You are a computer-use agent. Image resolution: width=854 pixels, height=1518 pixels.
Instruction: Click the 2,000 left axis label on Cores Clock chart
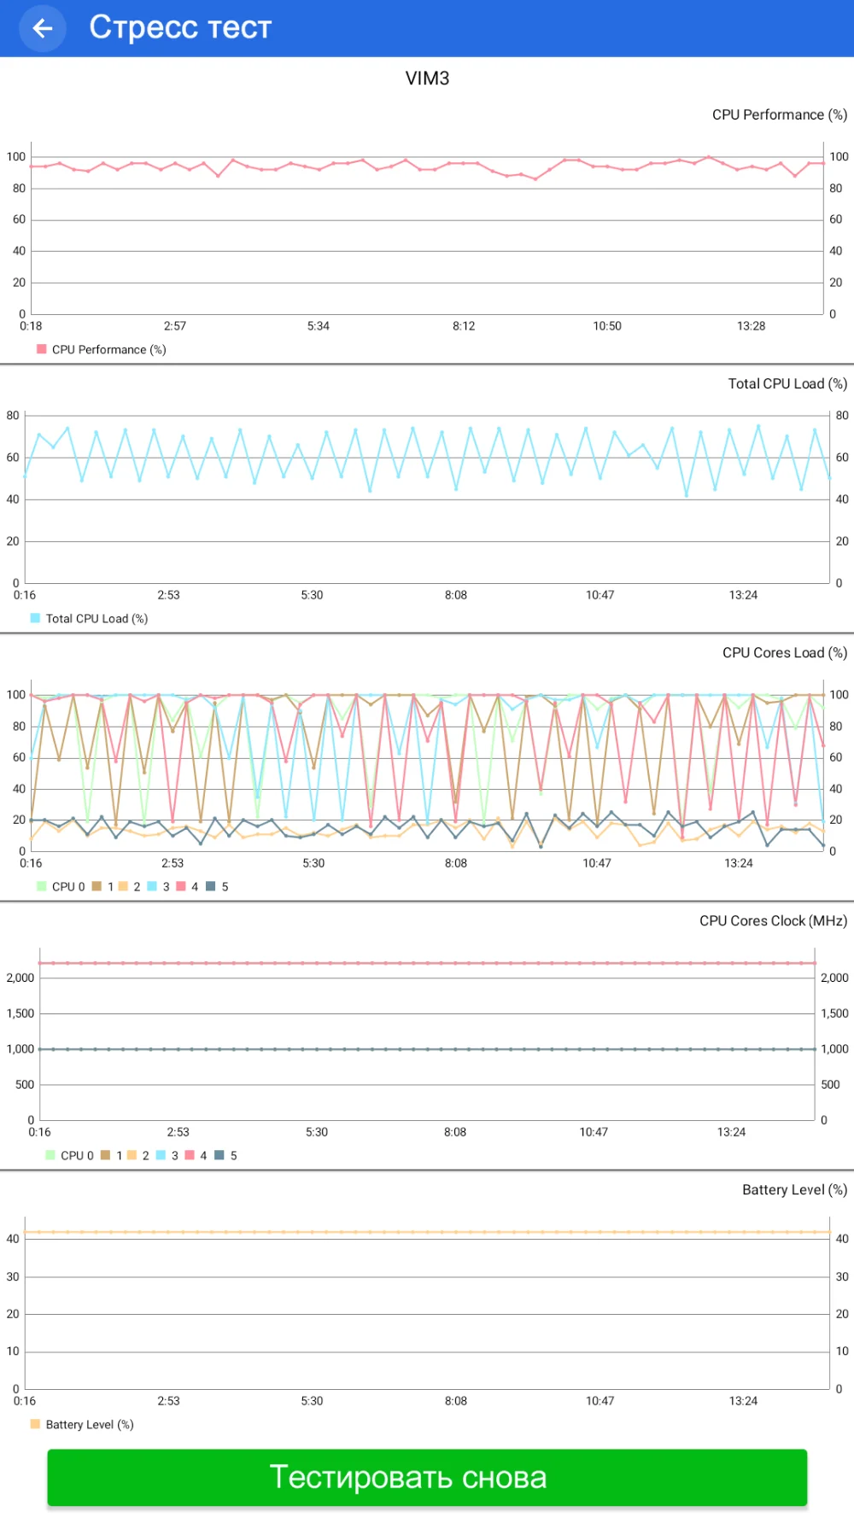click(x=20, y=978)
